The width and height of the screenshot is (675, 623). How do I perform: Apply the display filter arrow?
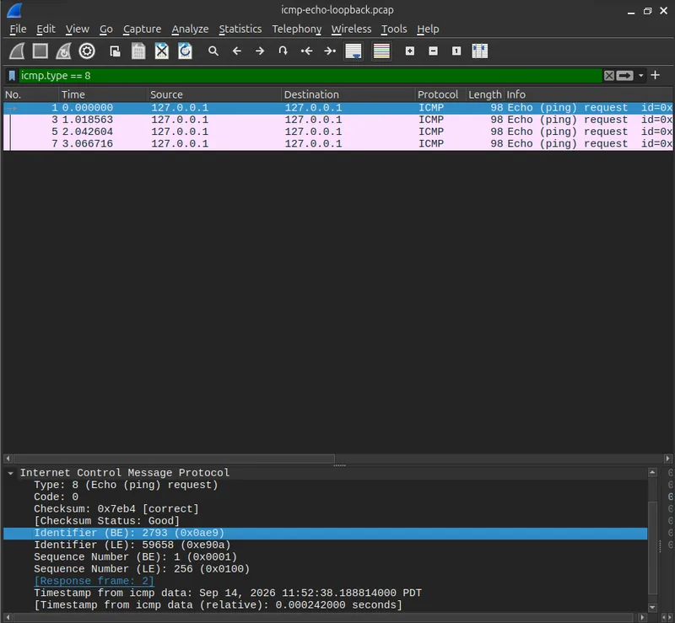(624, 76)
